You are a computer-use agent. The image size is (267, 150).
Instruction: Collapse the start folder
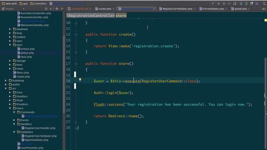[10, 45]
